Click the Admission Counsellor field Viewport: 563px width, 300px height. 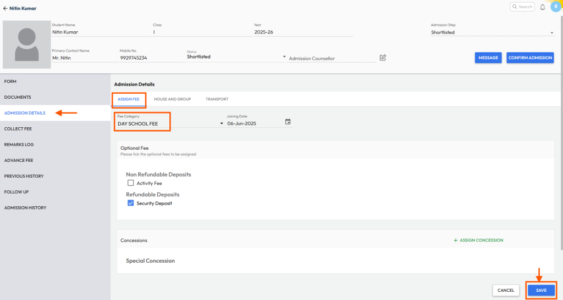pos(332,58)
